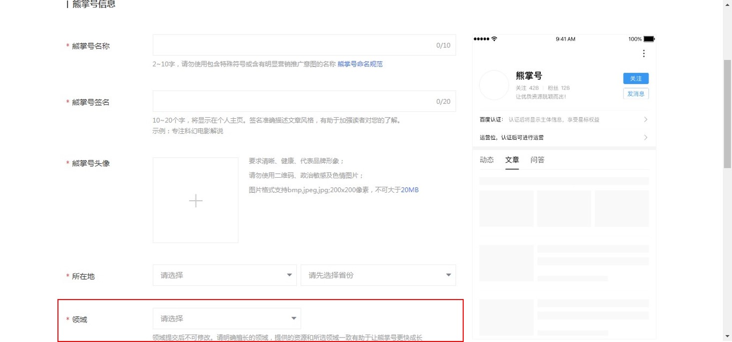Open the 请先选择省份 city dropdown
Screen dimensions: 732x342
coord(378,275)
